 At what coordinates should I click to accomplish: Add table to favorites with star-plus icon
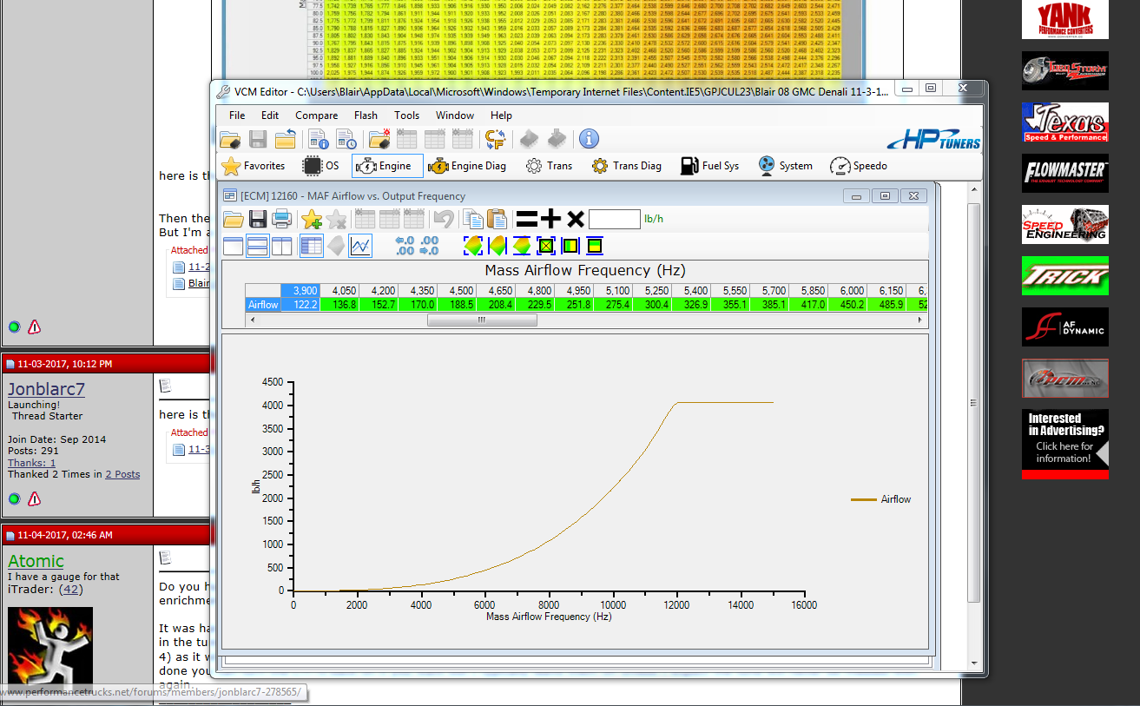pos(311,220)
